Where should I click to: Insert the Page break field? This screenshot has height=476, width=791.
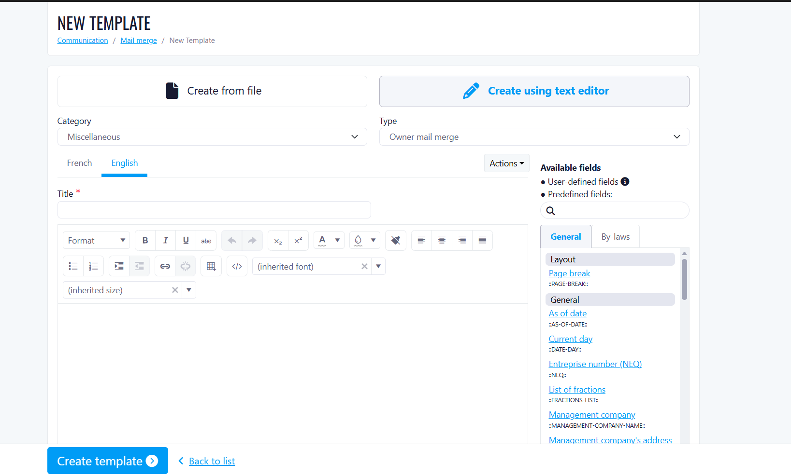click(569, 273)
